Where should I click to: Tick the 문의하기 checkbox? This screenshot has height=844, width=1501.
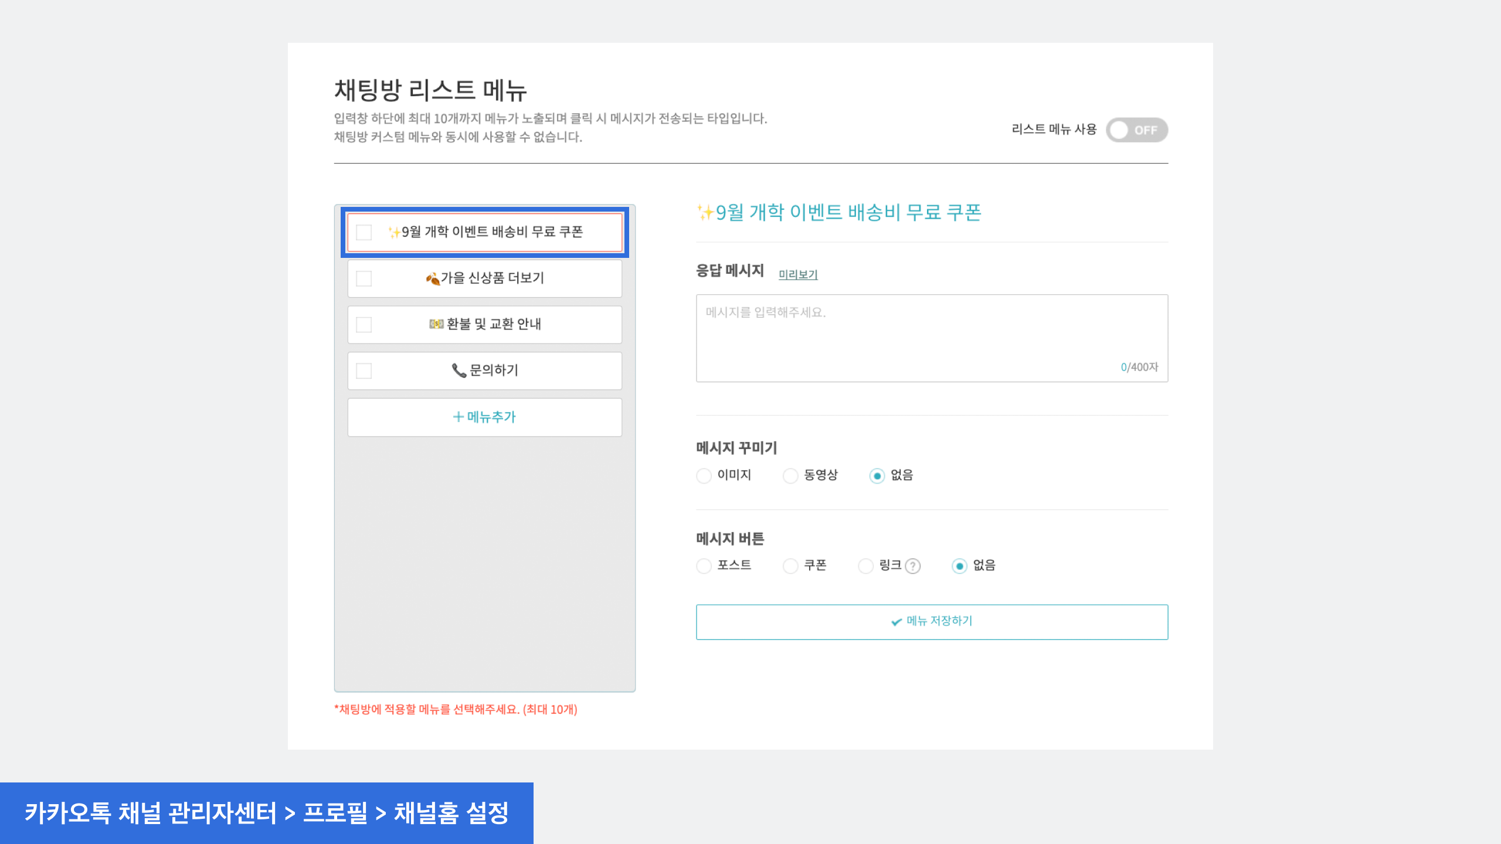click(x=364, y=371)
